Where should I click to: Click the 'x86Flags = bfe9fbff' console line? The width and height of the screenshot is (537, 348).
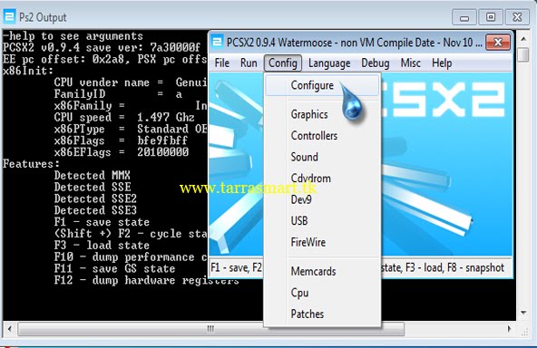(x=121, y=140)
